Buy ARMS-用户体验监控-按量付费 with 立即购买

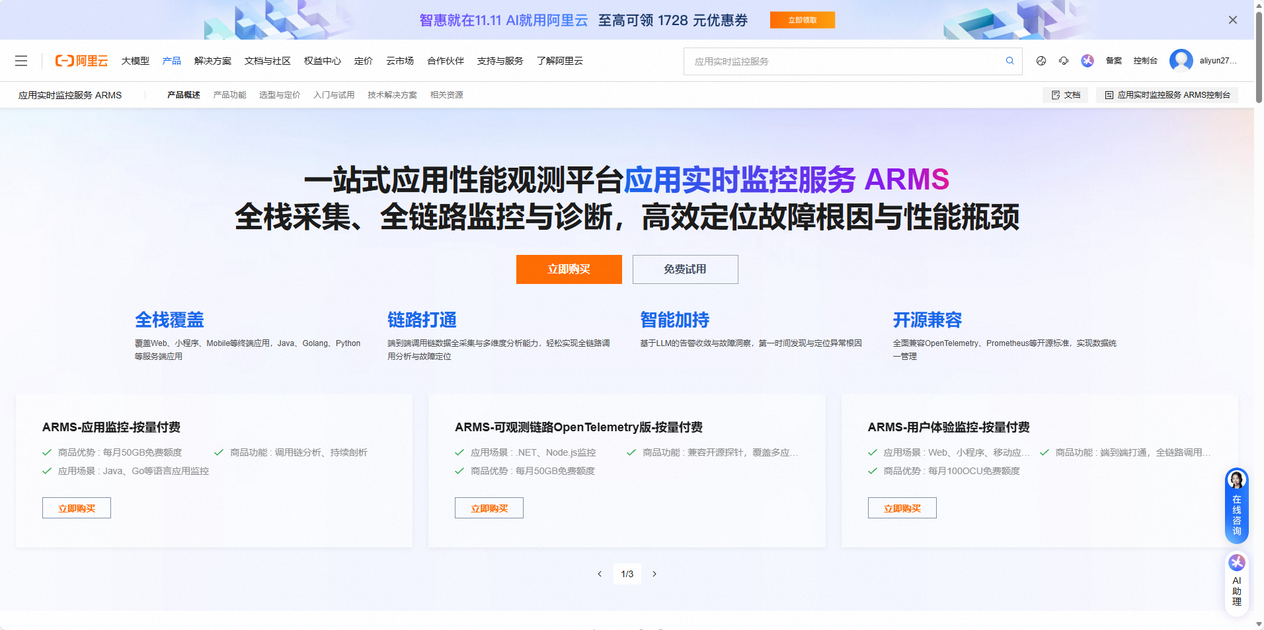pyautogui.click(x=902, y=508)
